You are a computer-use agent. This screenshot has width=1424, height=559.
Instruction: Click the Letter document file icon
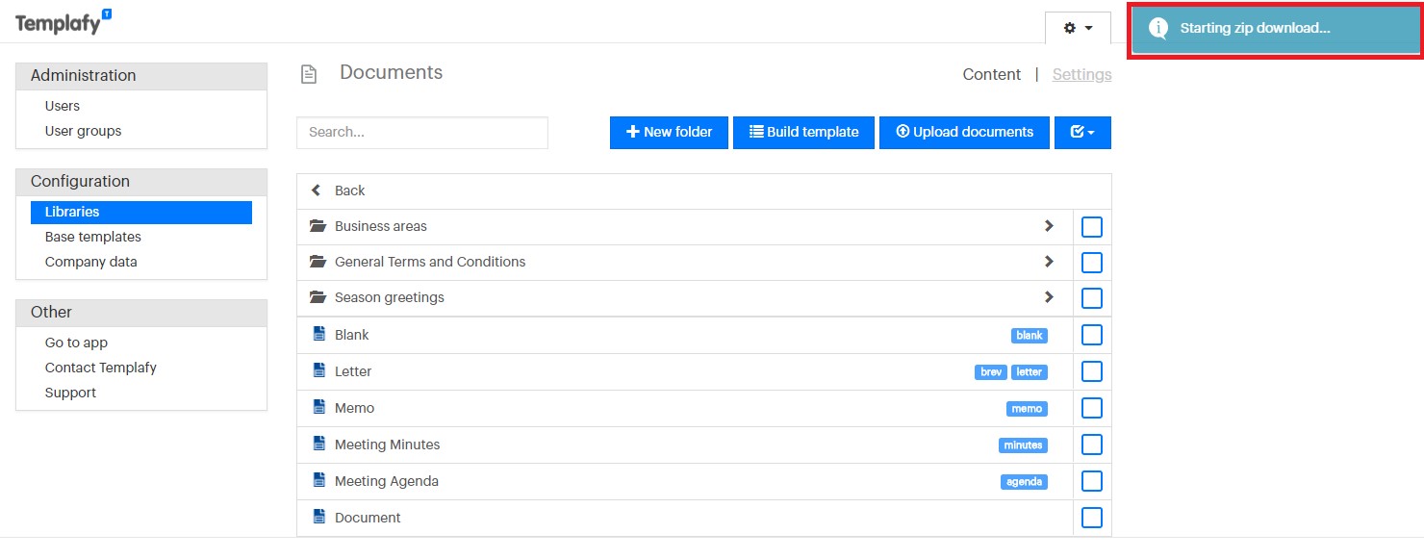(x=318, y=370)
